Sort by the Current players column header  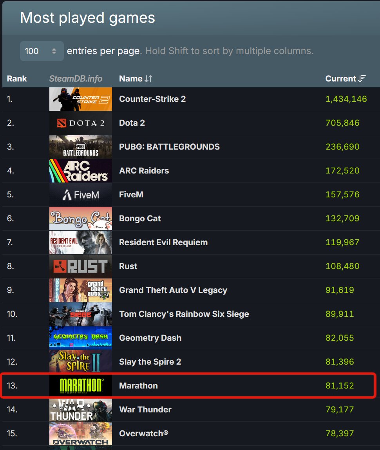[x=345, y=79]
